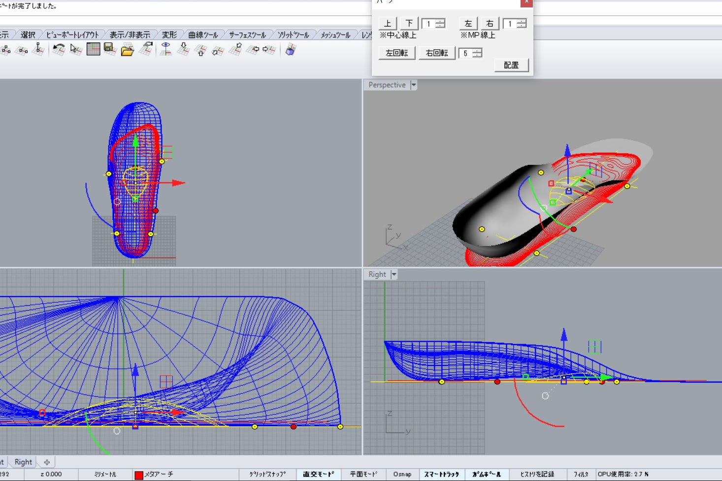Toggle グリッドスナップ in status bar

coord(267,474)
